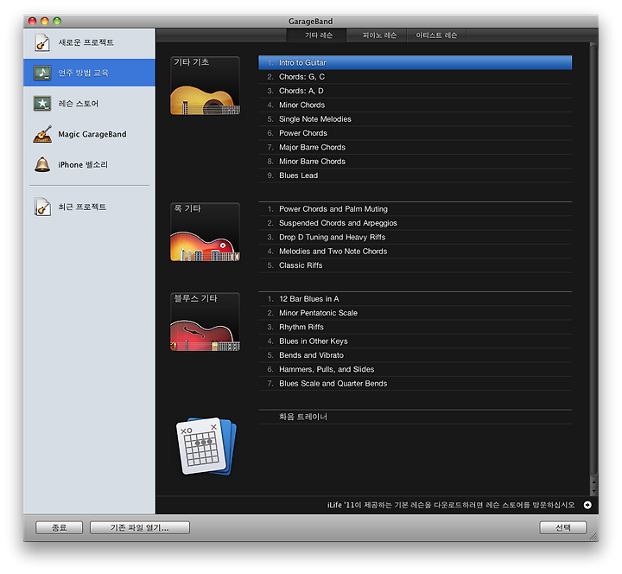Select the Power Chords lesson in guitar basics
622x574 pixels.
point(415,133)
